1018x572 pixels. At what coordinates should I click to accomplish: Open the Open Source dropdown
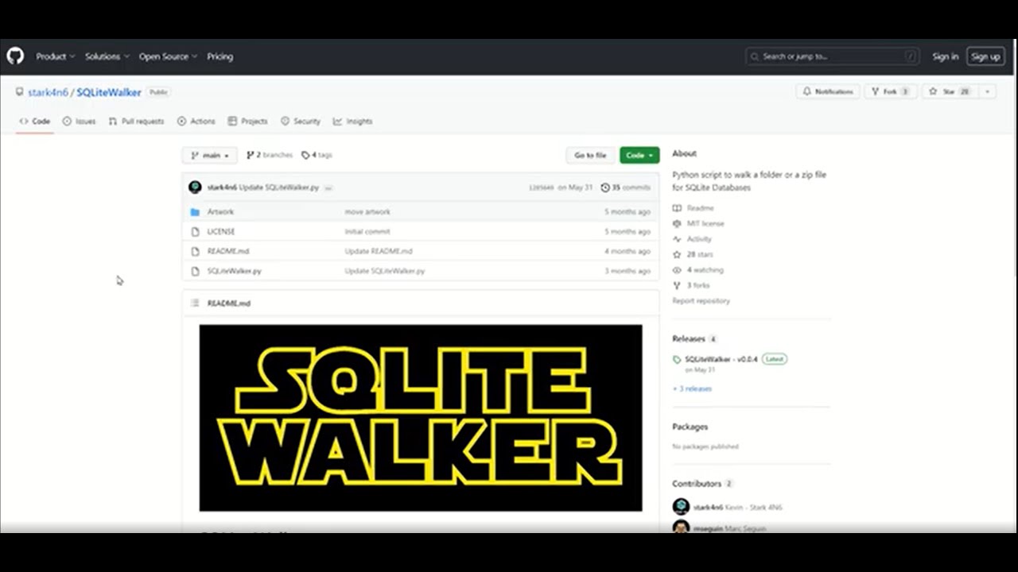pos(168,56)
